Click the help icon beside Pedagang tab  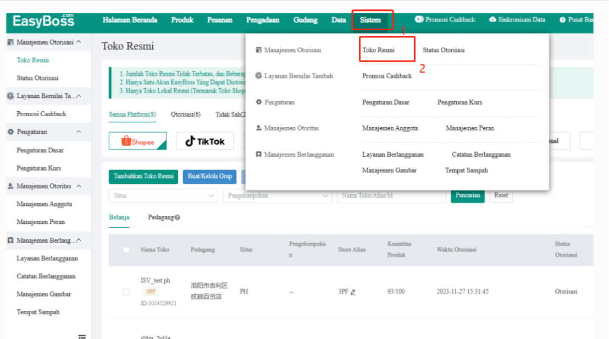click(177, 218)
